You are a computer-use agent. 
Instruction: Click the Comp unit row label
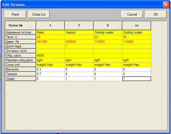20,65
